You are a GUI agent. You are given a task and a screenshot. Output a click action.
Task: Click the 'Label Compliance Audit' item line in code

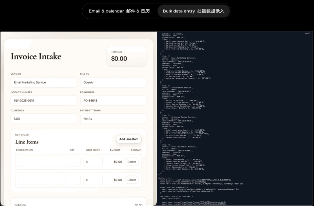click(184, 130)
